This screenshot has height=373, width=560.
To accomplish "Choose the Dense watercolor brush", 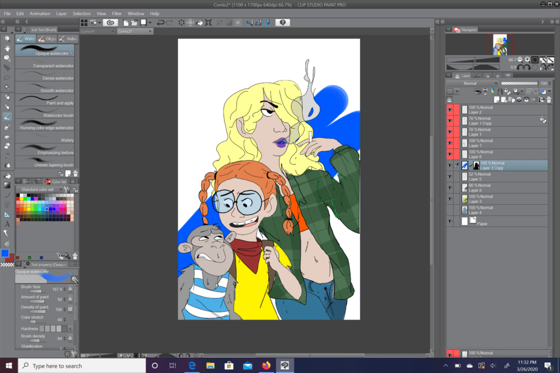I will click(45, 76).
